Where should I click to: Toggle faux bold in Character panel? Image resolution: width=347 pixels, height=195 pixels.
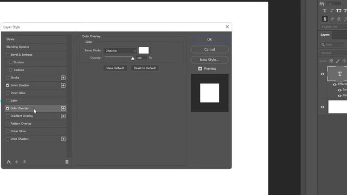click(x=325, y=11)
